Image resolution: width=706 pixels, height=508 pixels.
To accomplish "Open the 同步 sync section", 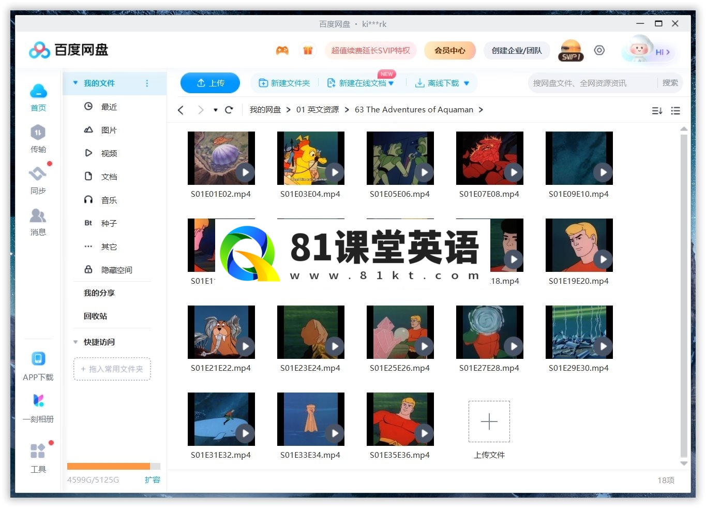I will pyautogui.click(x=38, y=180).
